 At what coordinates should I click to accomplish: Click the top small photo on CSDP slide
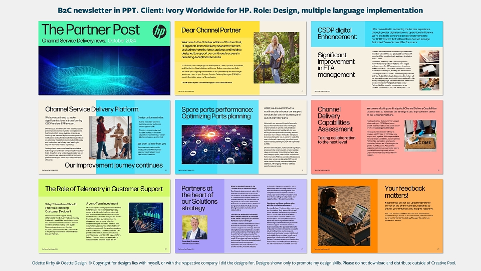tap(429, 56)
